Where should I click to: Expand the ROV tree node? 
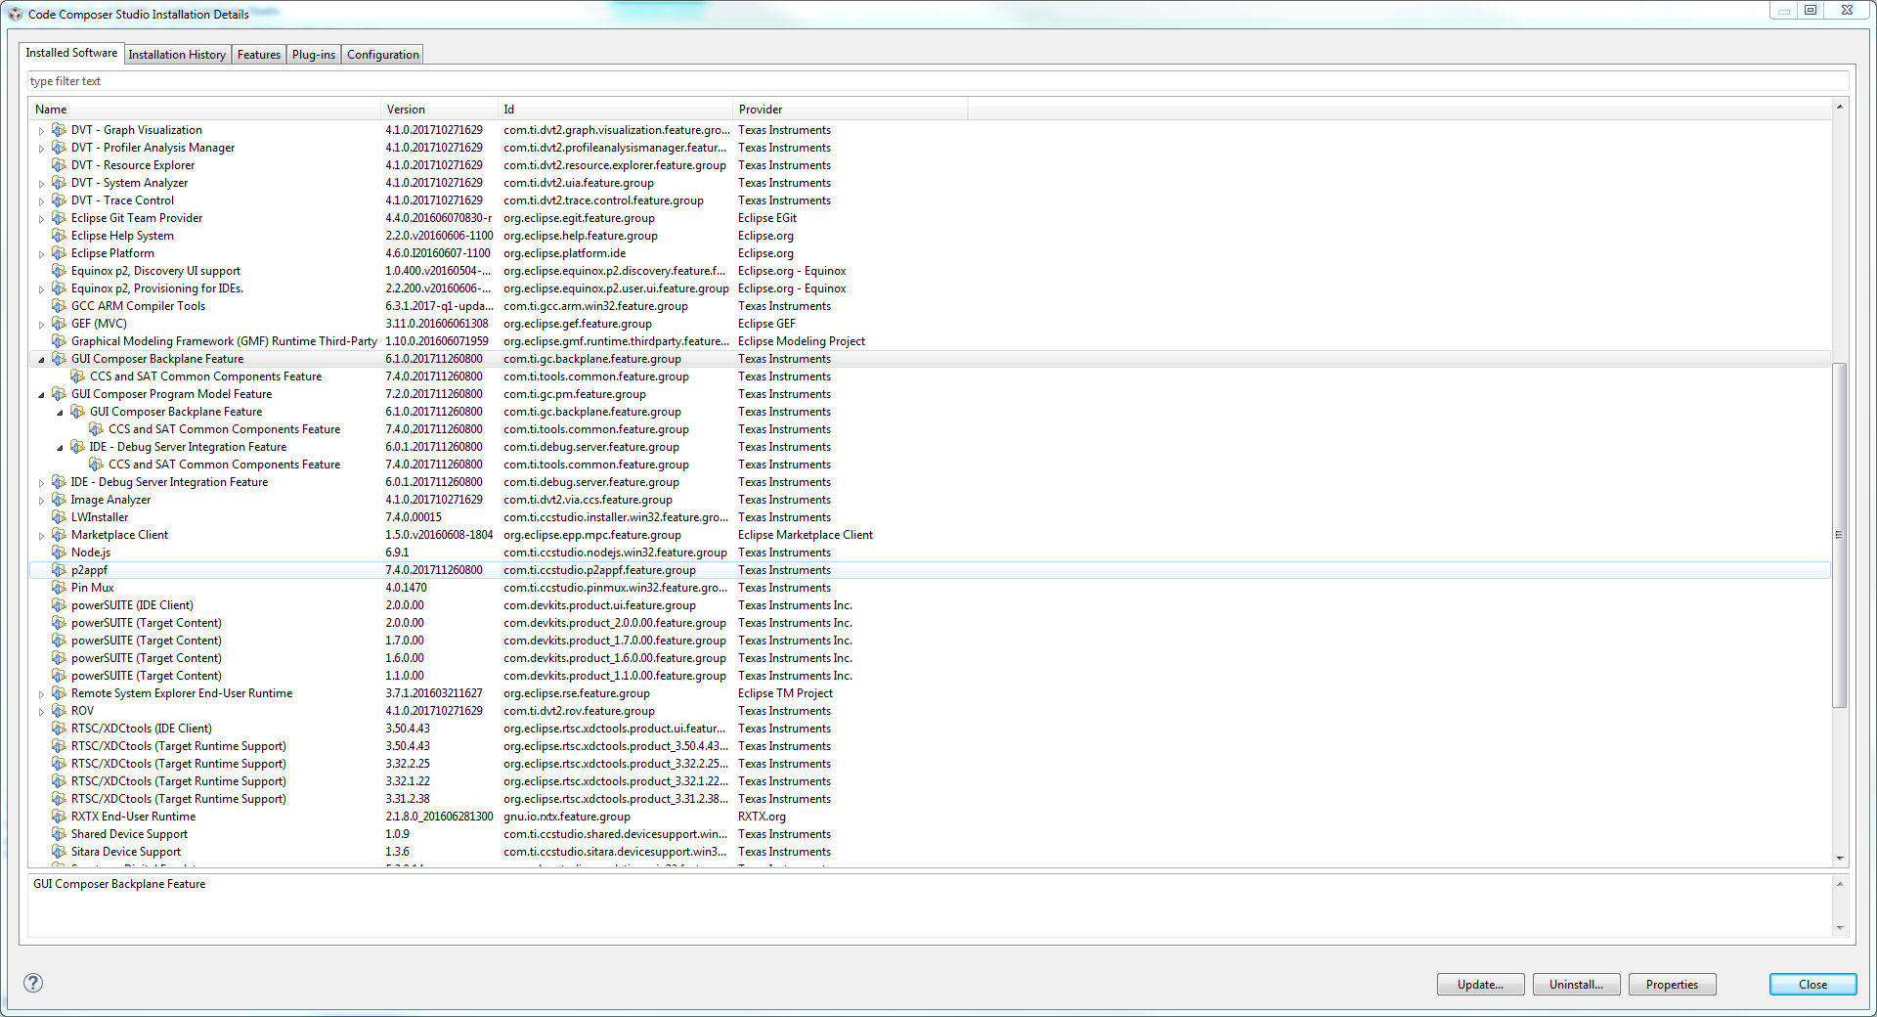[41, 712]
